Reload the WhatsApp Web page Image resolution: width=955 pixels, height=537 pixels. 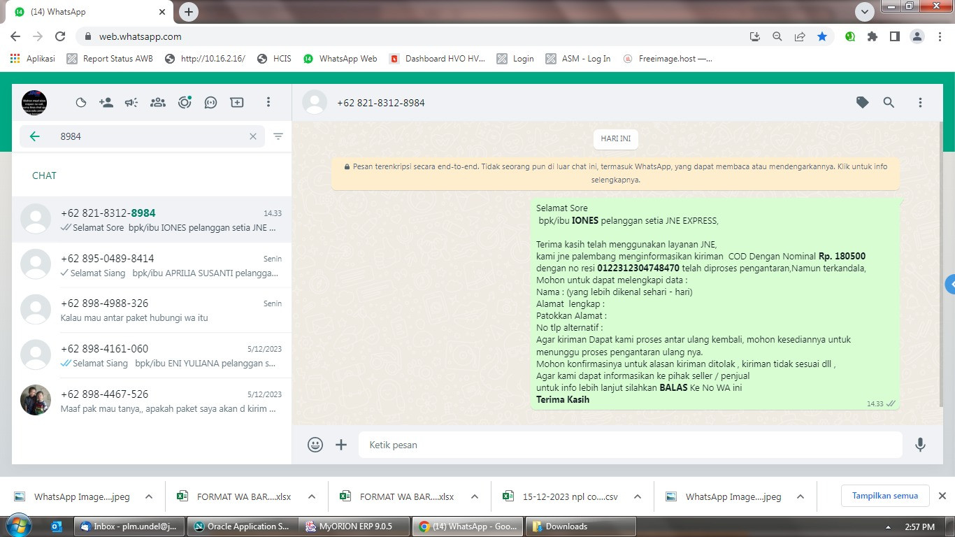coord(60,36)
